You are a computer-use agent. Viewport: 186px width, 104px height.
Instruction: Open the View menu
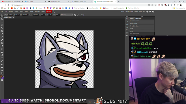coord(31,12)
